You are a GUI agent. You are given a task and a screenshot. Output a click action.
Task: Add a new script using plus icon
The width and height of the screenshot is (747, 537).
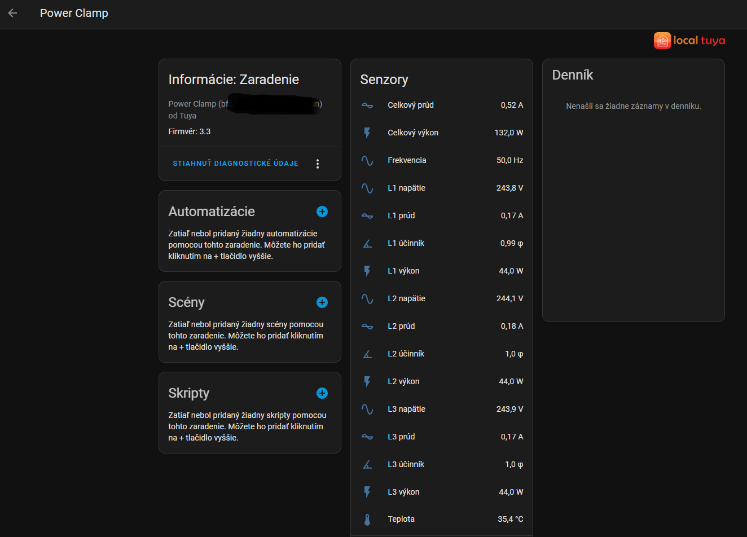[322, 393]
